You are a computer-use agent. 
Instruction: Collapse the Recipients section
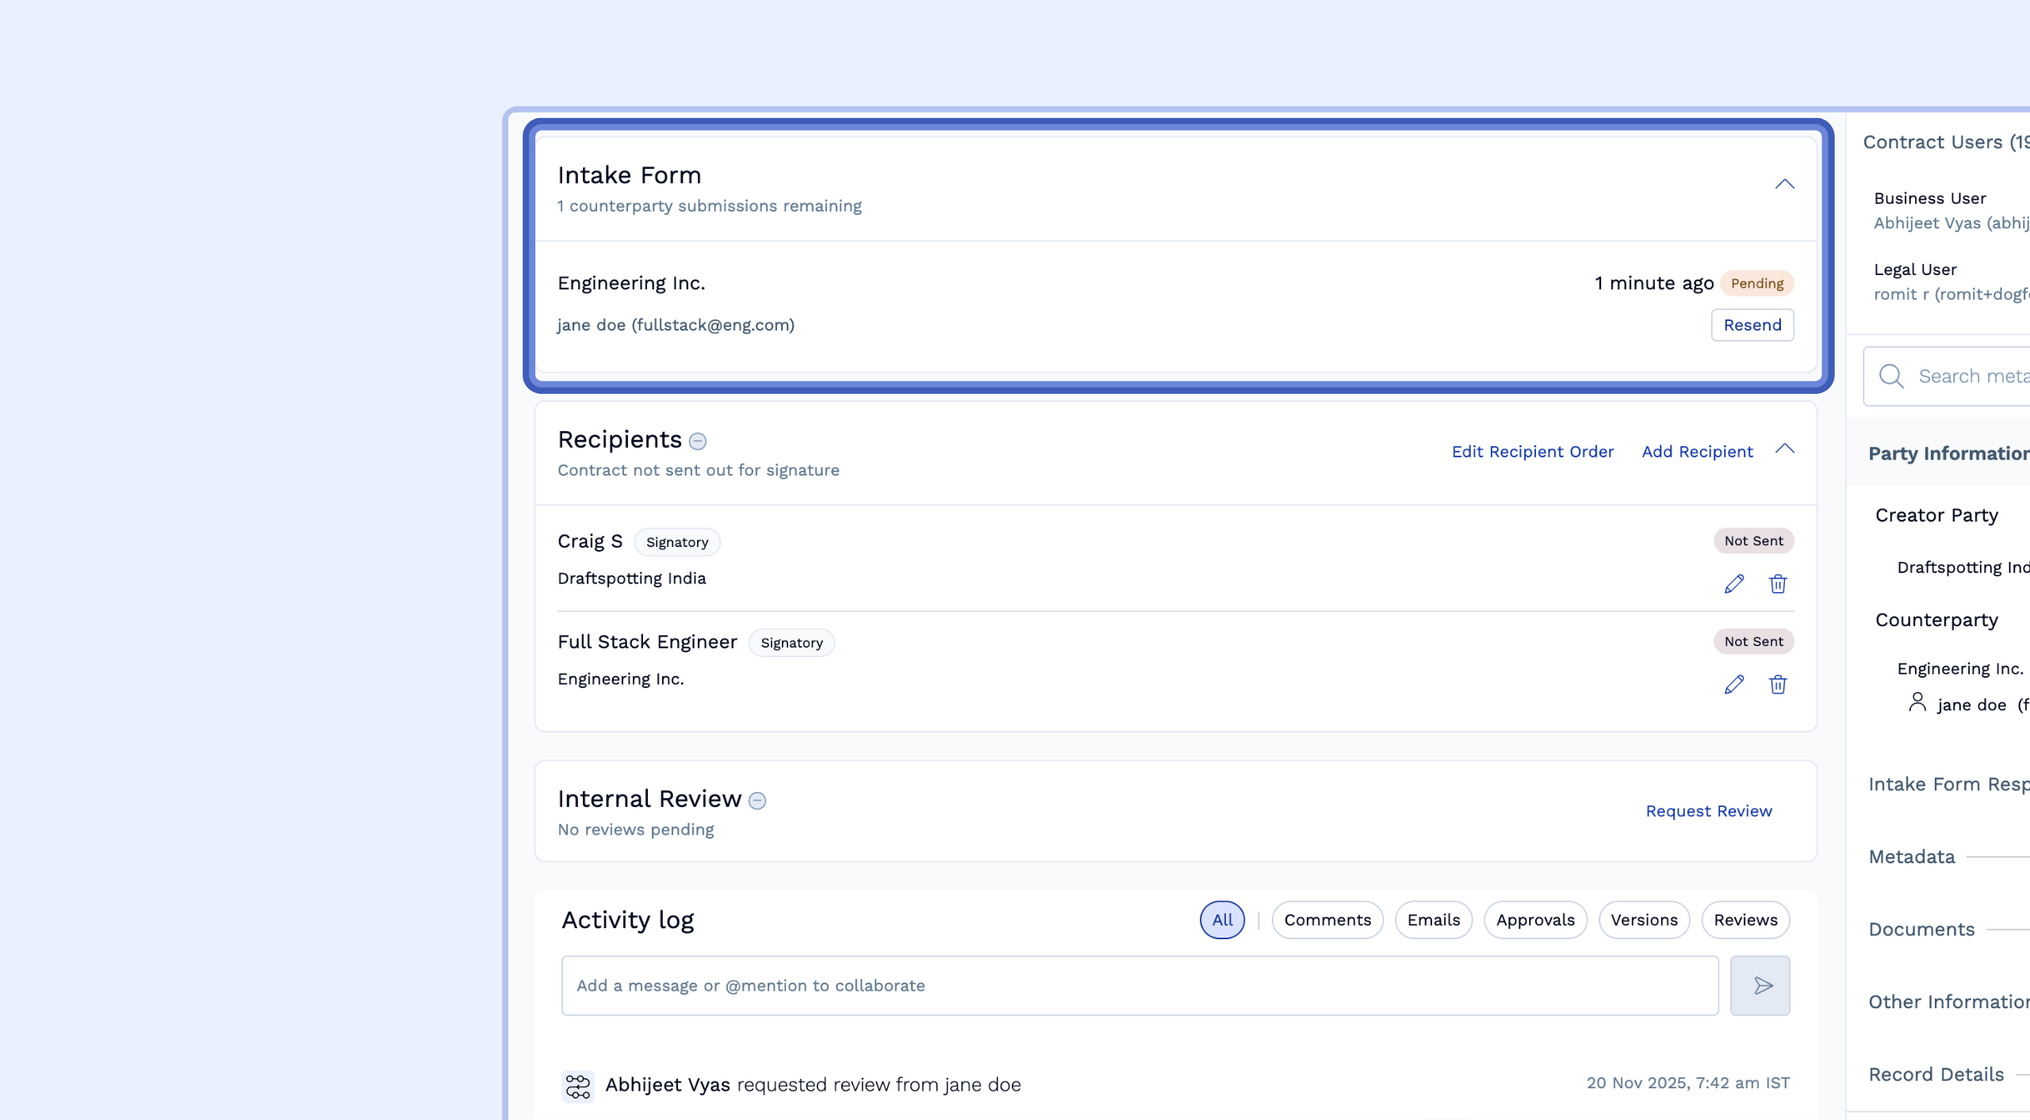[1784, 449]
